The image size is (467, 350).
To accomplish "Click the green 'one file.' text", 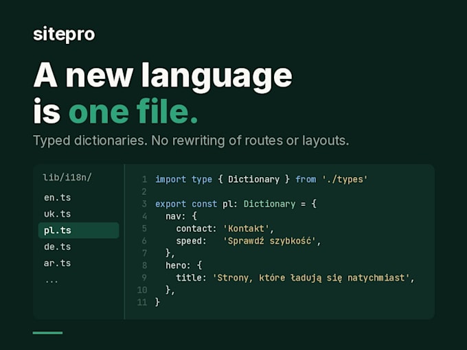I will click(x=133, y=111).
